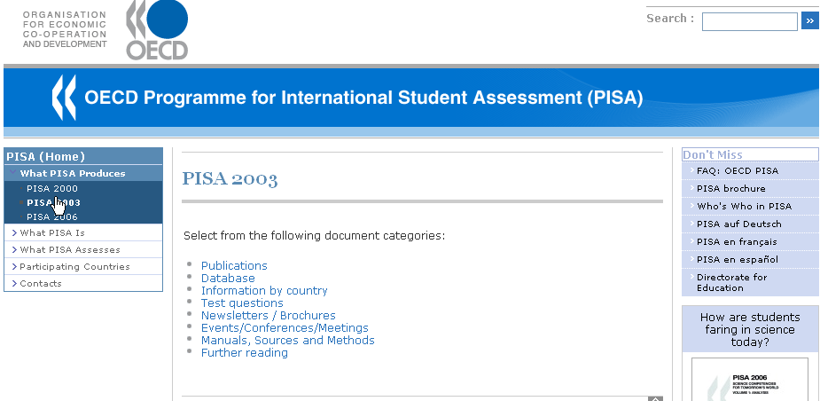Open Information by country link
Image resolution: width=820 pixels, height=401 pixels.
264,290
